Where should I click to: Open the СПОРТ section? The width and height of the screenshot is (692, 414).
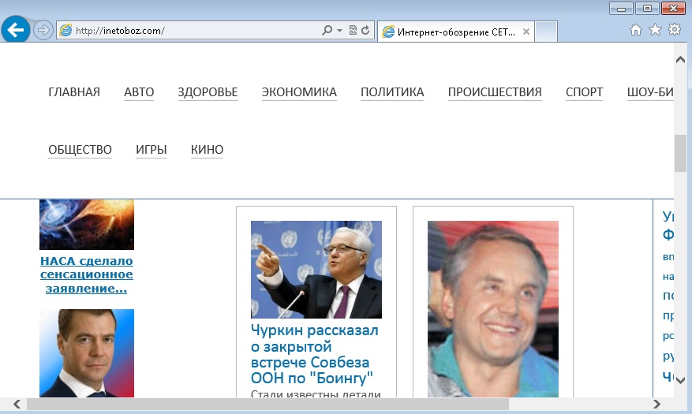tap(585, 92)
